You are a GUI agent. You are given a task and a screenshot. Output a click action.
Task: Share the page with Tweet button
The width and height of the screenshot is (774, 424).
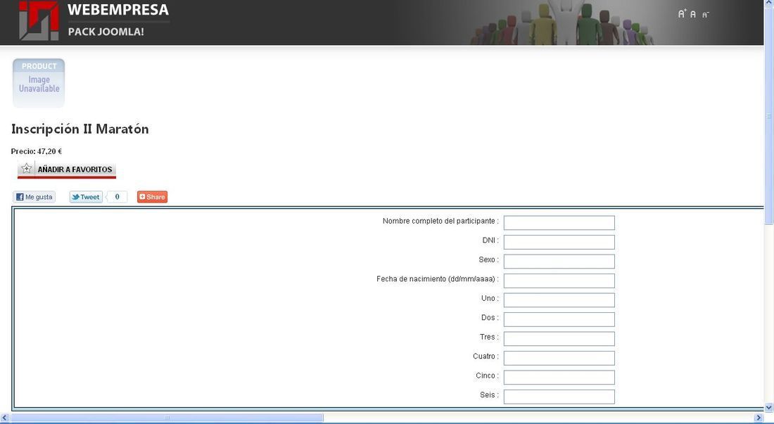tap(86, 197)
